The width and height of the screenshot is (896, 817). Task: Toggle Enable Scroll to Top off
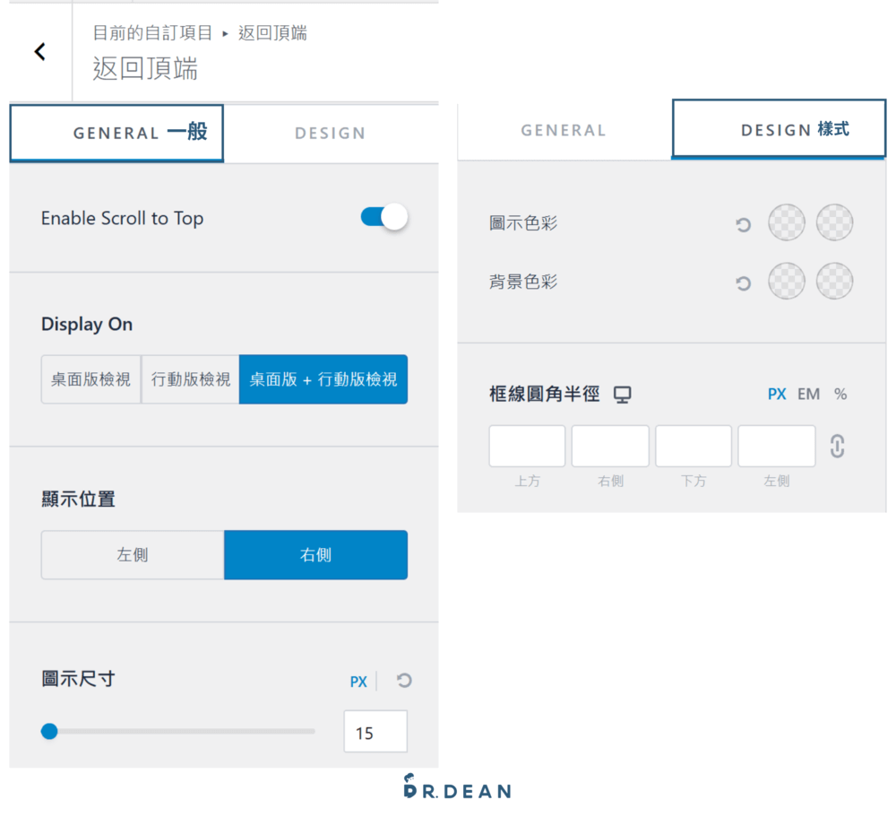(383, 218)
